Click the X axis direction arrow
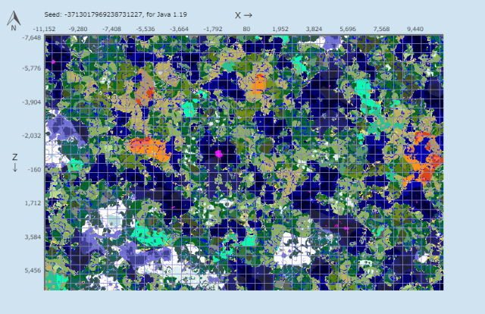The image size is (485, 314). pos(248,15)
